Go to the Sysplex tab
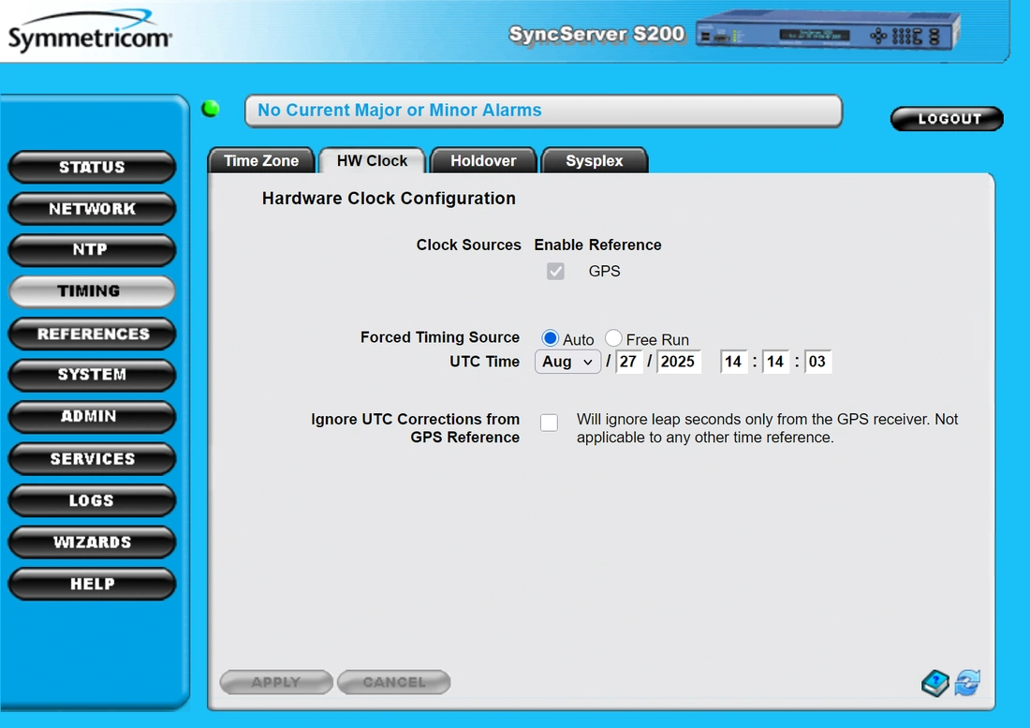The height and width of the screenshot is (728, 1030). (595, 161)
